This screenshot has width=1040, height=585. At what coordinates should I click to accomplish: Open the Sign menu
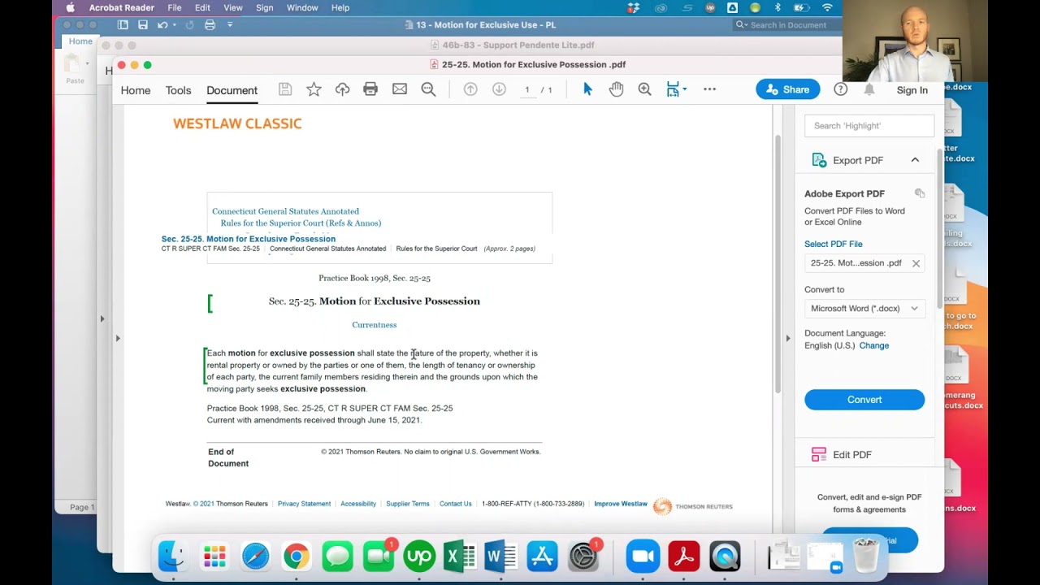[265, 8]
